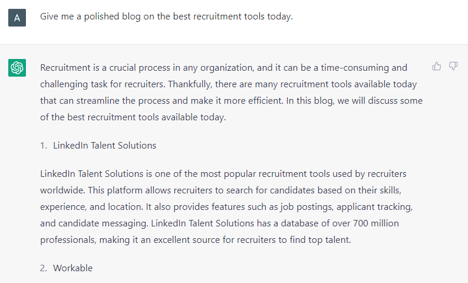468x283 pixels.
Task: Click the phrase job postings in the paragraph
Action: [x=307, y=207]
